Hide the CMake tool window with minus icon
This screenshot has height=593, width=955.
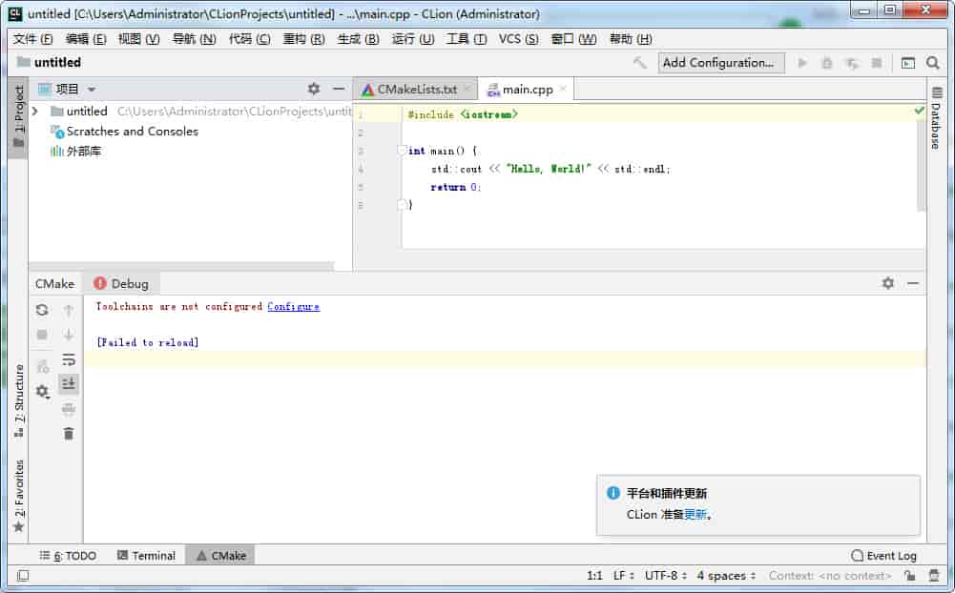(x=913, y=283)
